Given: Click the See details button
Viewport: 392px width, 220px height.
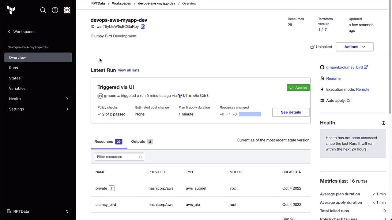Looking at the screenshot, I should click(x=291, y=112).
